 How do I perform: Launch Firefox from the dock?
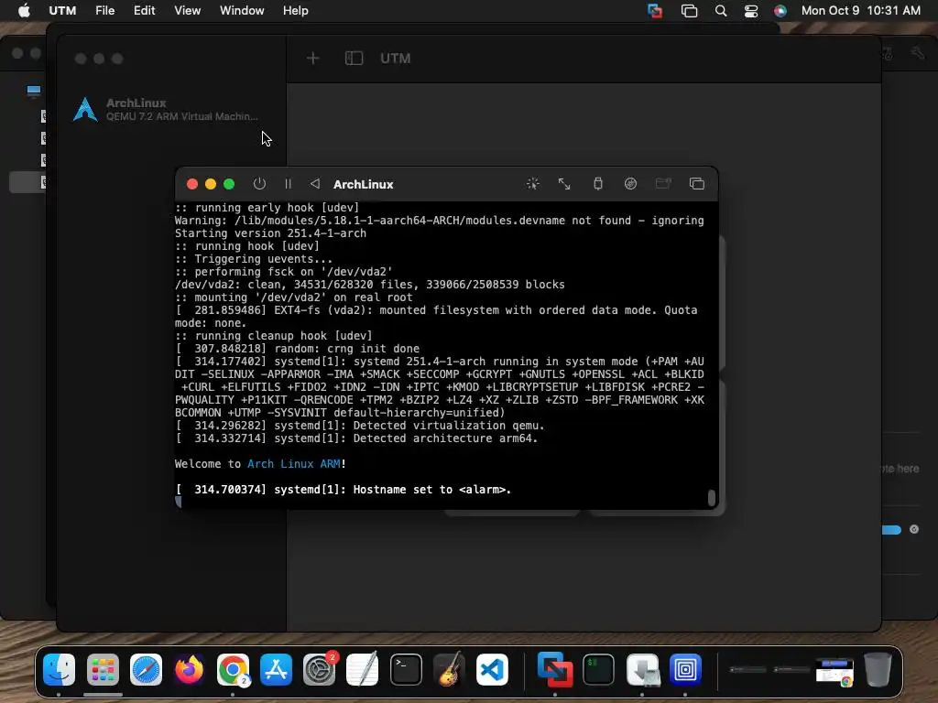[189, 669]
